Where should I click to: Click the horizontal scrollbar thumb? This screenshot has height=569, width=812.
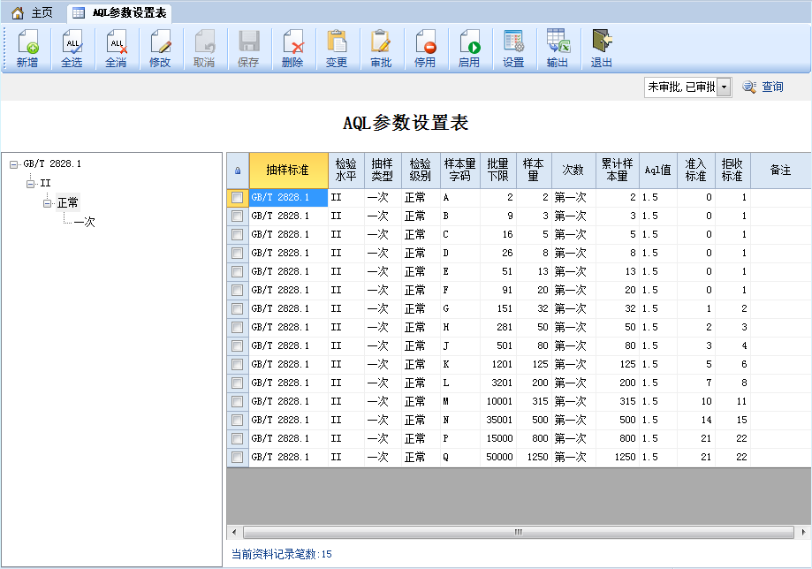point(519,532)
